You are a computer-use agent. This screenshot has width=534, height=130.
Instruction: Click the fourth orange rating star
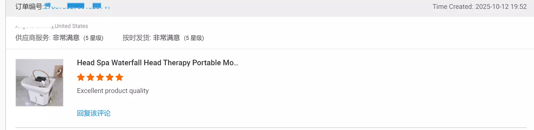pos(110,77)
